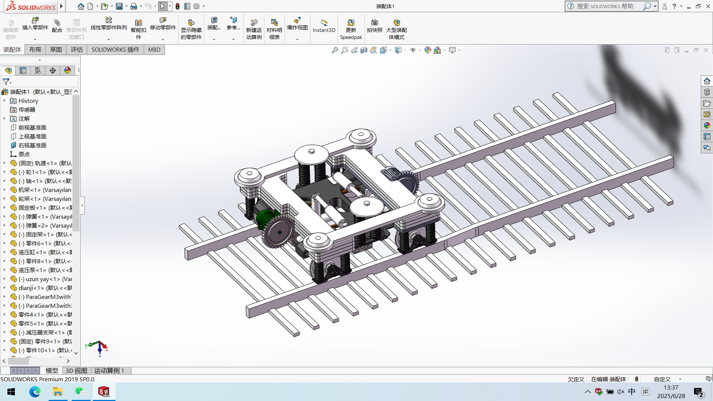
Task: Open the DisplayManager color ball tab
Action: coord(68,71)
